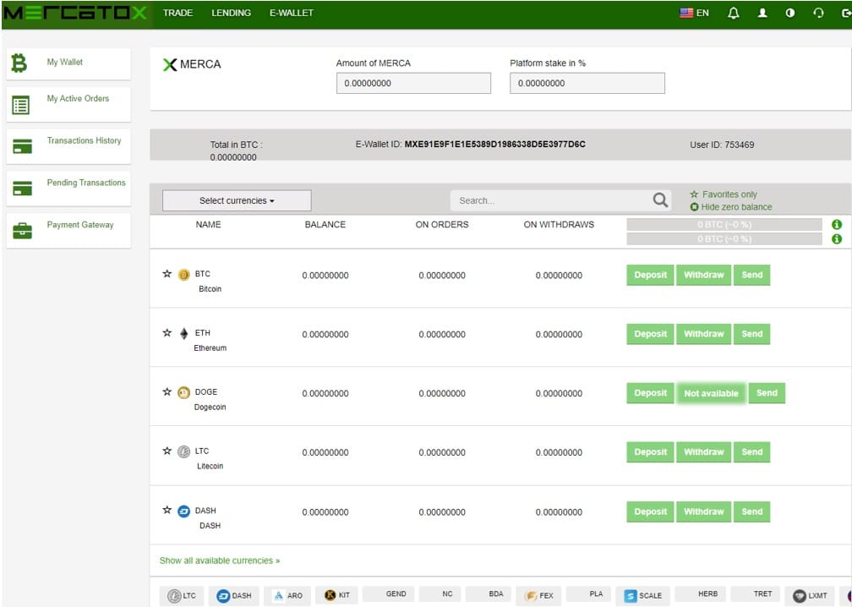Go to My Active Orders
Image resolution: width=852 pixels, height=607 pixels.
[x=68, y=104]
